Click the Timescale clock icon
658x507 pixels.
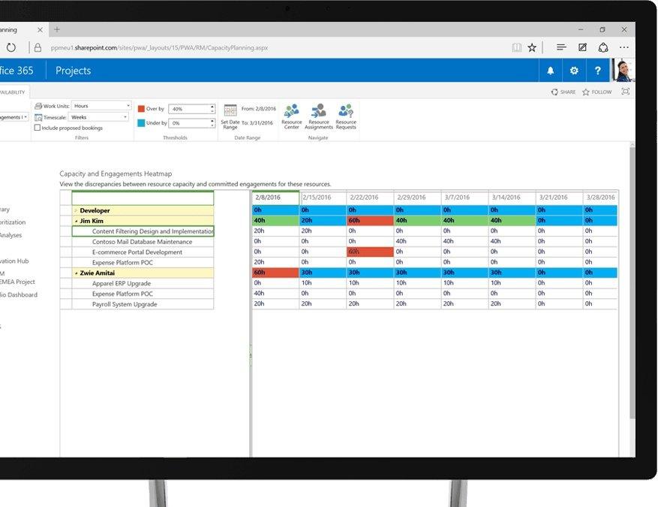pyautogui.click(x=38, y=117)
